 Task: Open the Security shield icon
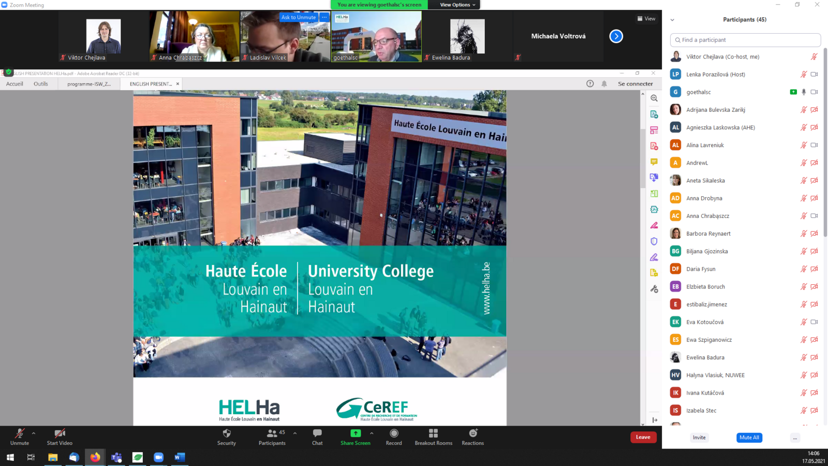[x=226, y=433]
